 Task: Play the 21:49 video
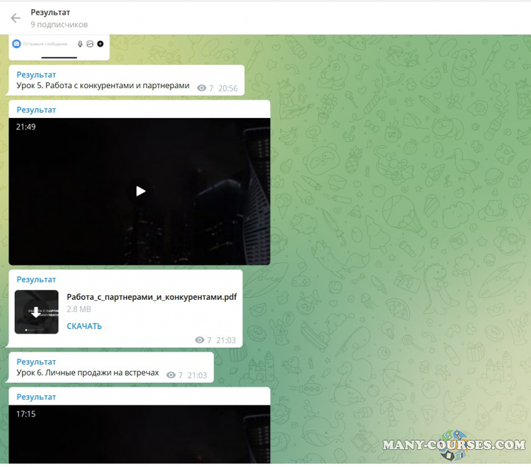pos(140,191)
